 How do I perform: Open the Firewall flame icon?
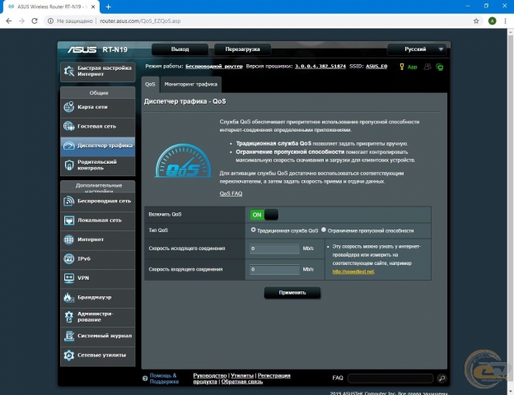[x=68, y=297]
